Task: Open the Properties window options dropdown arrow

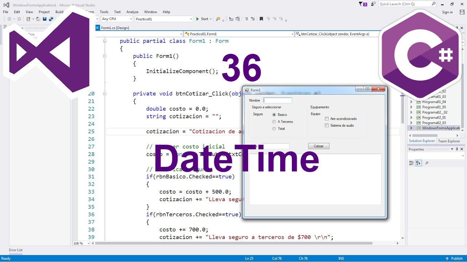Action: coord(452,149)
